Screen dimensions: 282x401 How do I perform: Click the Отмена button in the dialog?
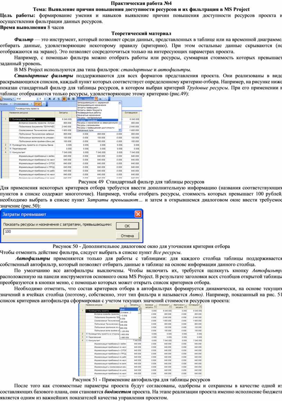click(127, 236)
